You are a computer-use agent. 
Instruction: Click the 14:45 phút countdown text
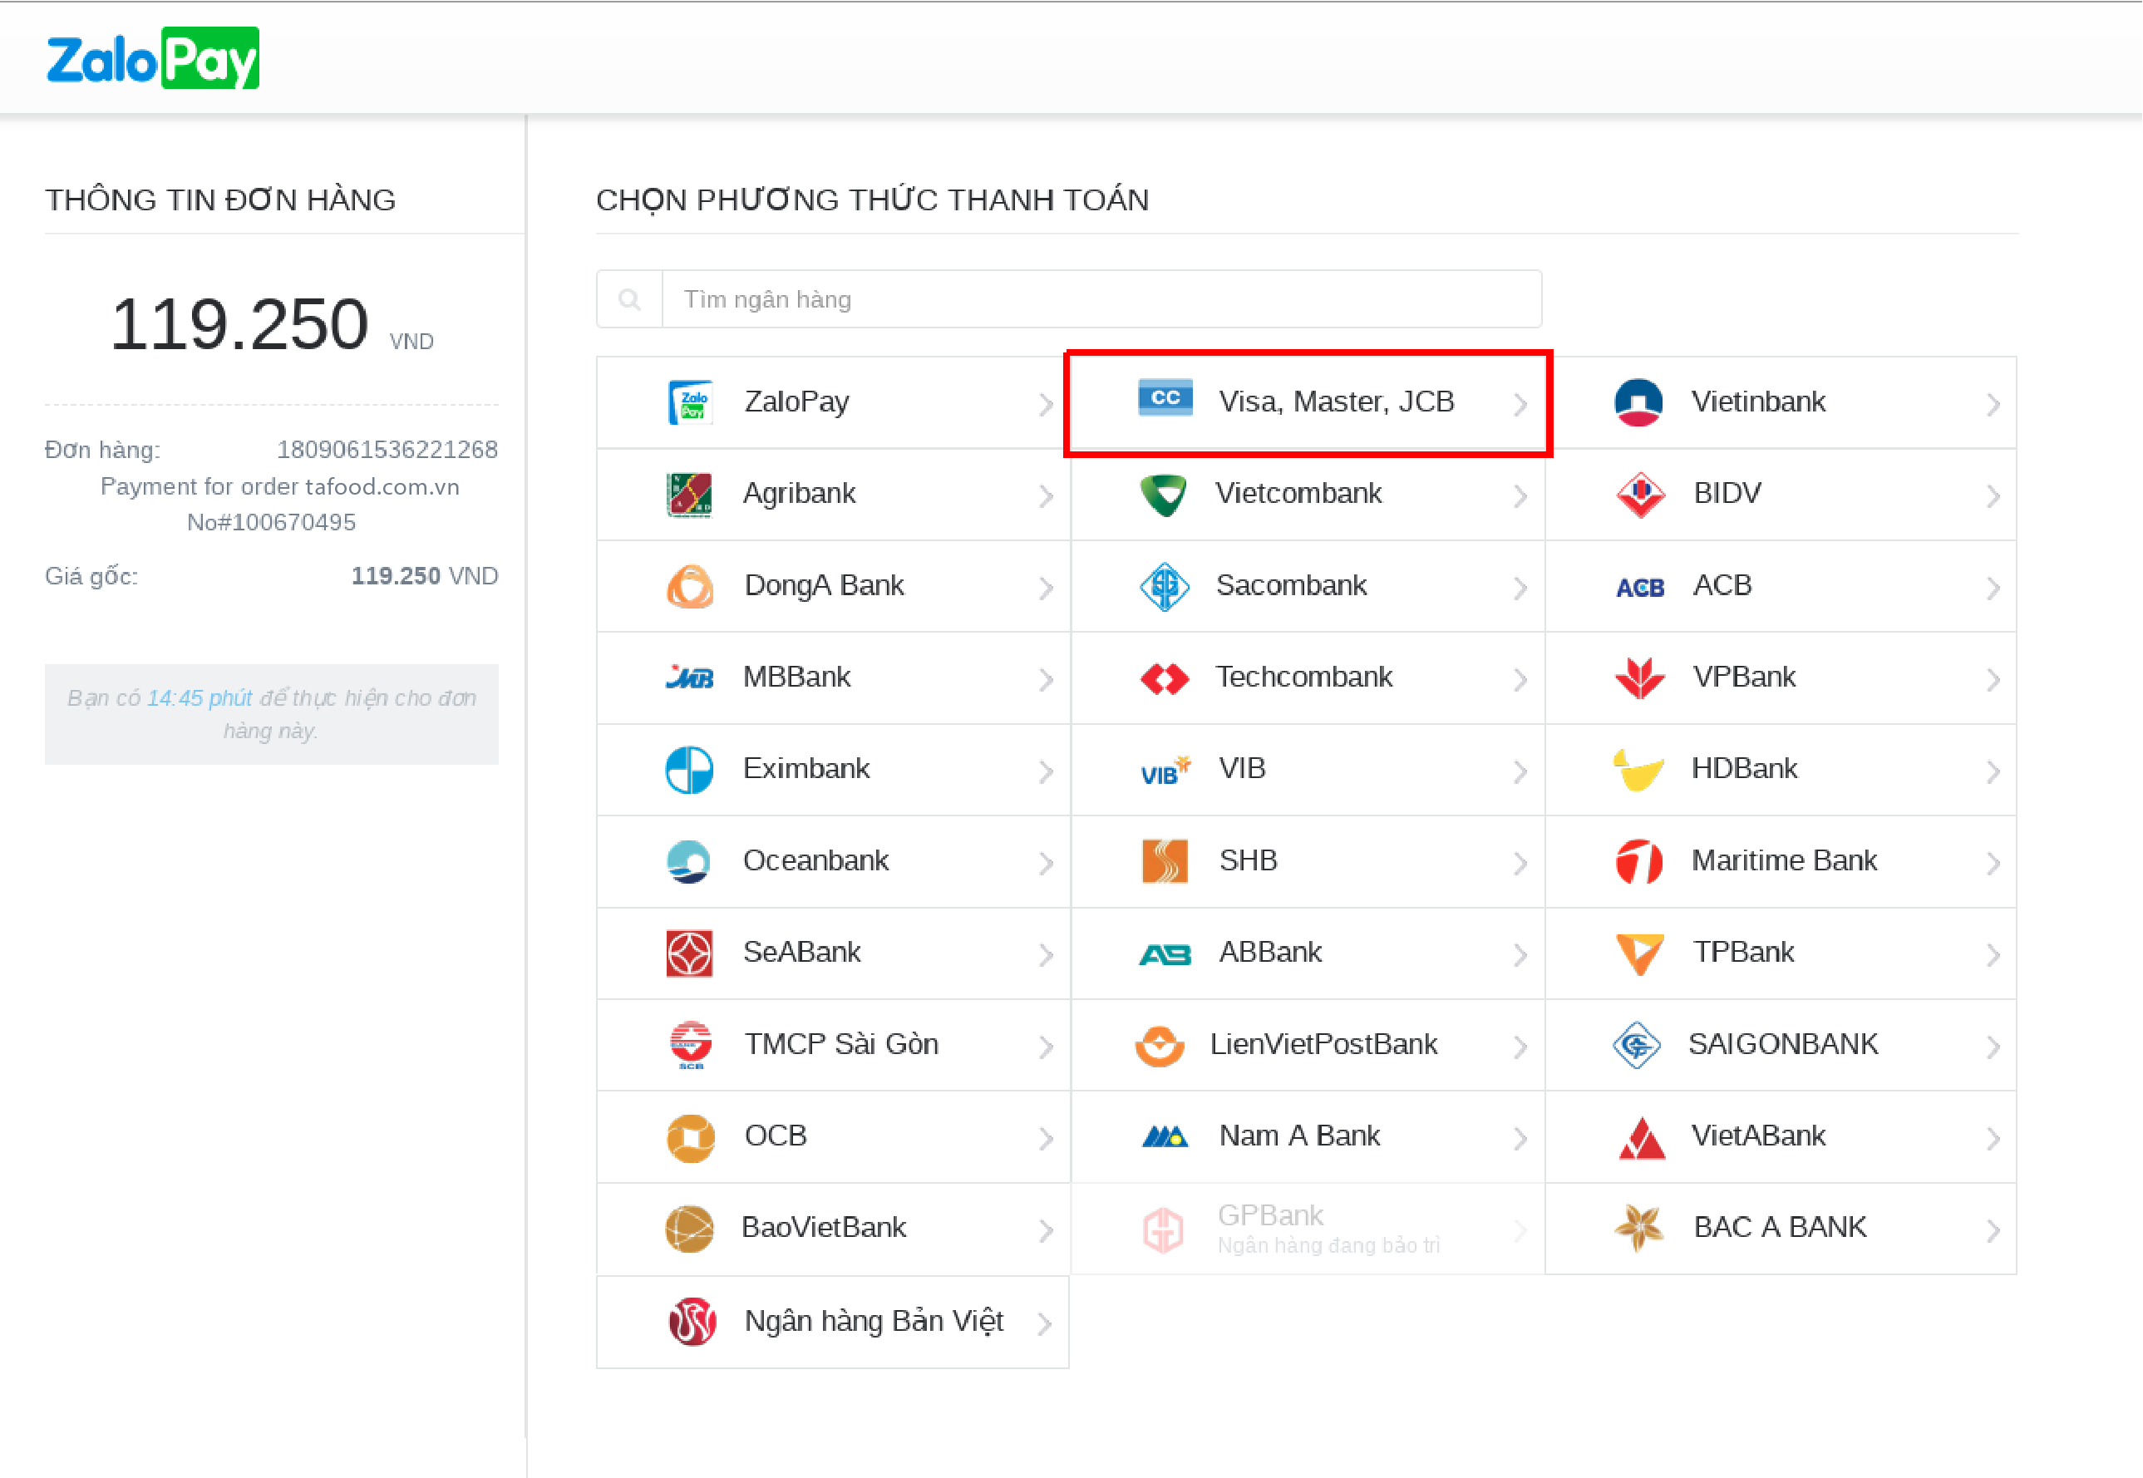tap(200, 697)
